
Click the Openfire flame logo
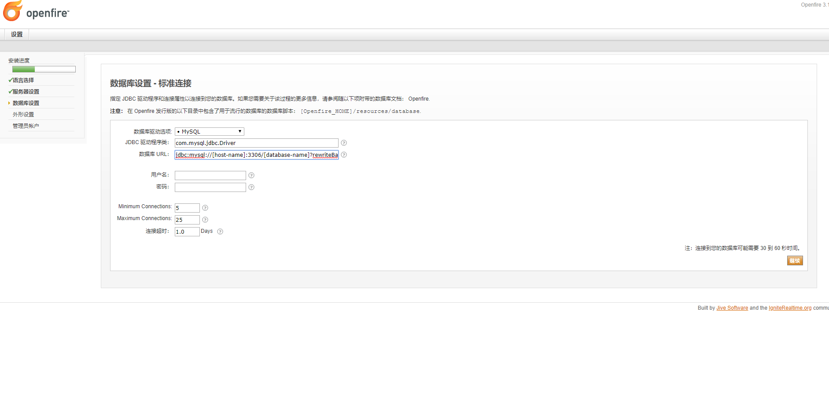[x=12, y=11]
